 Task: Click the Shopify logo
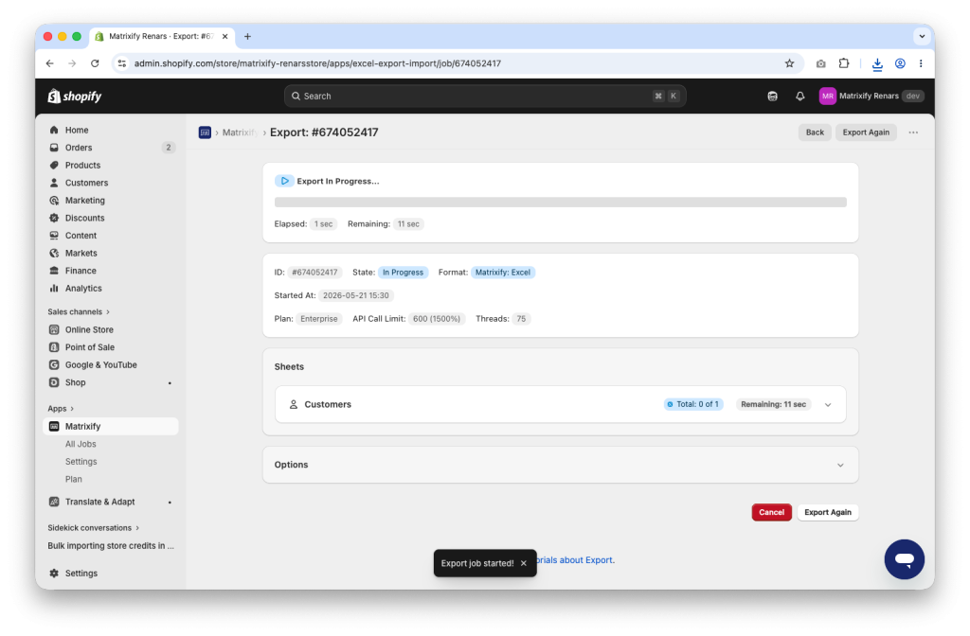(x=74, y=96)
